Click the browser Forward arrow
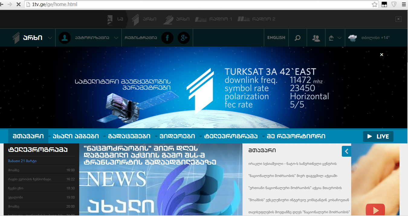This screenshot has width=408, height=216. 10,4
